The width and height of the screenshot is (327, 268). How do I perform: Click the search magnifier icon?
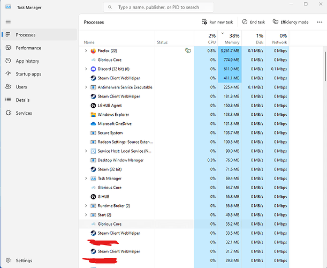(x=110, y=8)
